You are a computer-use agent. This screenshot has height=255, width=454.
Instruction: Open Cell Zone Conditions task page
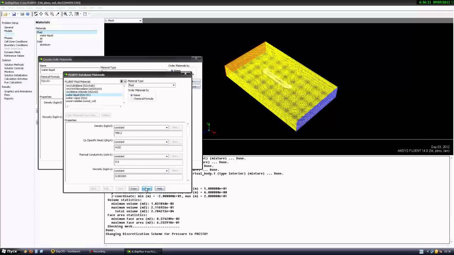click(x=16, y=41)
